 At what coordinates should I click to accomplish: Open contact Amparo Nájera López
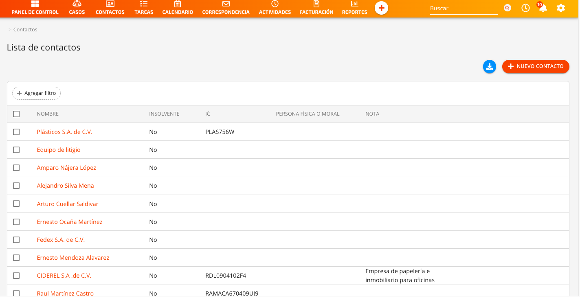pos(66,168)
